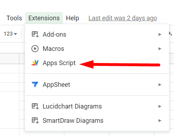Image resolution: width=174 pixels, height=137 pixels.
Task: Expand the SmartDraw Diagrams submenu arrow
Action: (x=160, y=121)
